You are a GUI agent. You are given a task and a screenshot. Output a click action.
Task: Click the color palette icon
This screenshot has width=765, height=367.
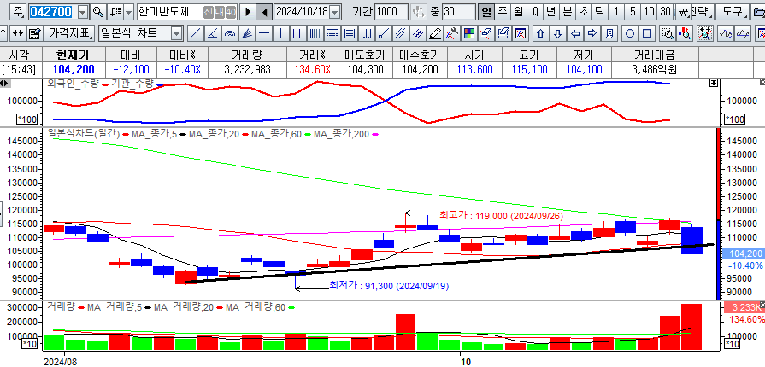coord(468,33)
